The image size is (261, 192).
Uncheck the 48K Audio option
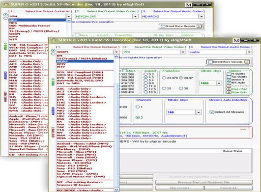[x=229, y=82]
